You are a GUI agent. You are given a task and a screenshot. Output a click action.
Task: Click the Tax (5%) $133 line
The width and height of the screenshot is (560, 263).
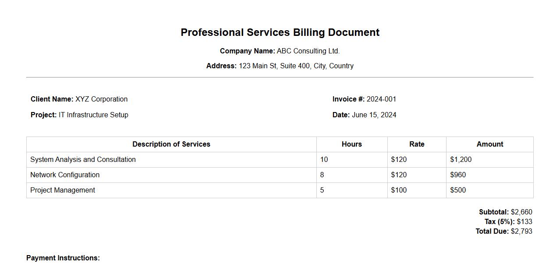click(508, 222)
